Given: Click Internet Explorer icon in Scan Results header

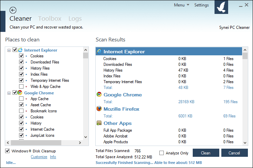Looking at the screenshot, I should [99, 51].
